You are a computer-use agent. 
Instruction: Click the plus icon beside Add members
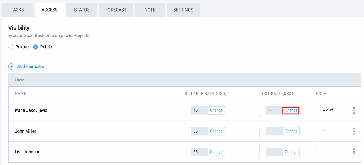11,66
